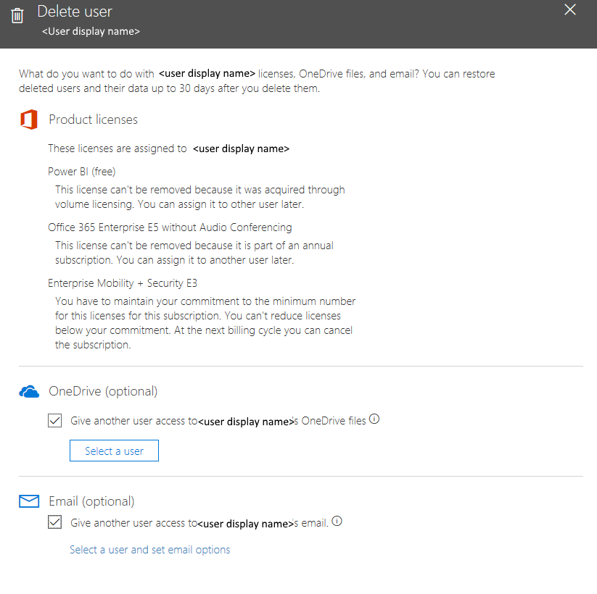Click the OneDrive cloud icon
This screenshot has width=597, height=594.
click(29, 392)
